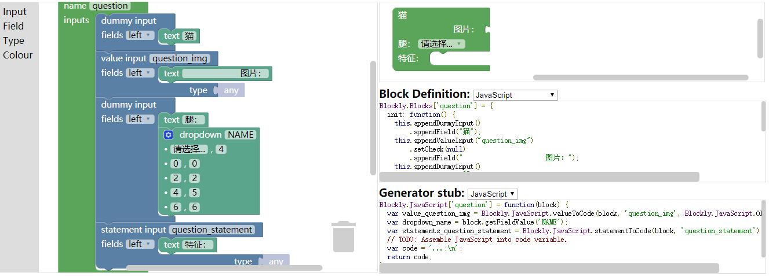769x276 pixels.
Task: Click the preview pane horizontal scrollbar
Action: (640, 78)
